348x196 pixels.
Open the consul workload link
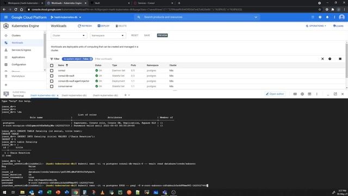[61, 70]
